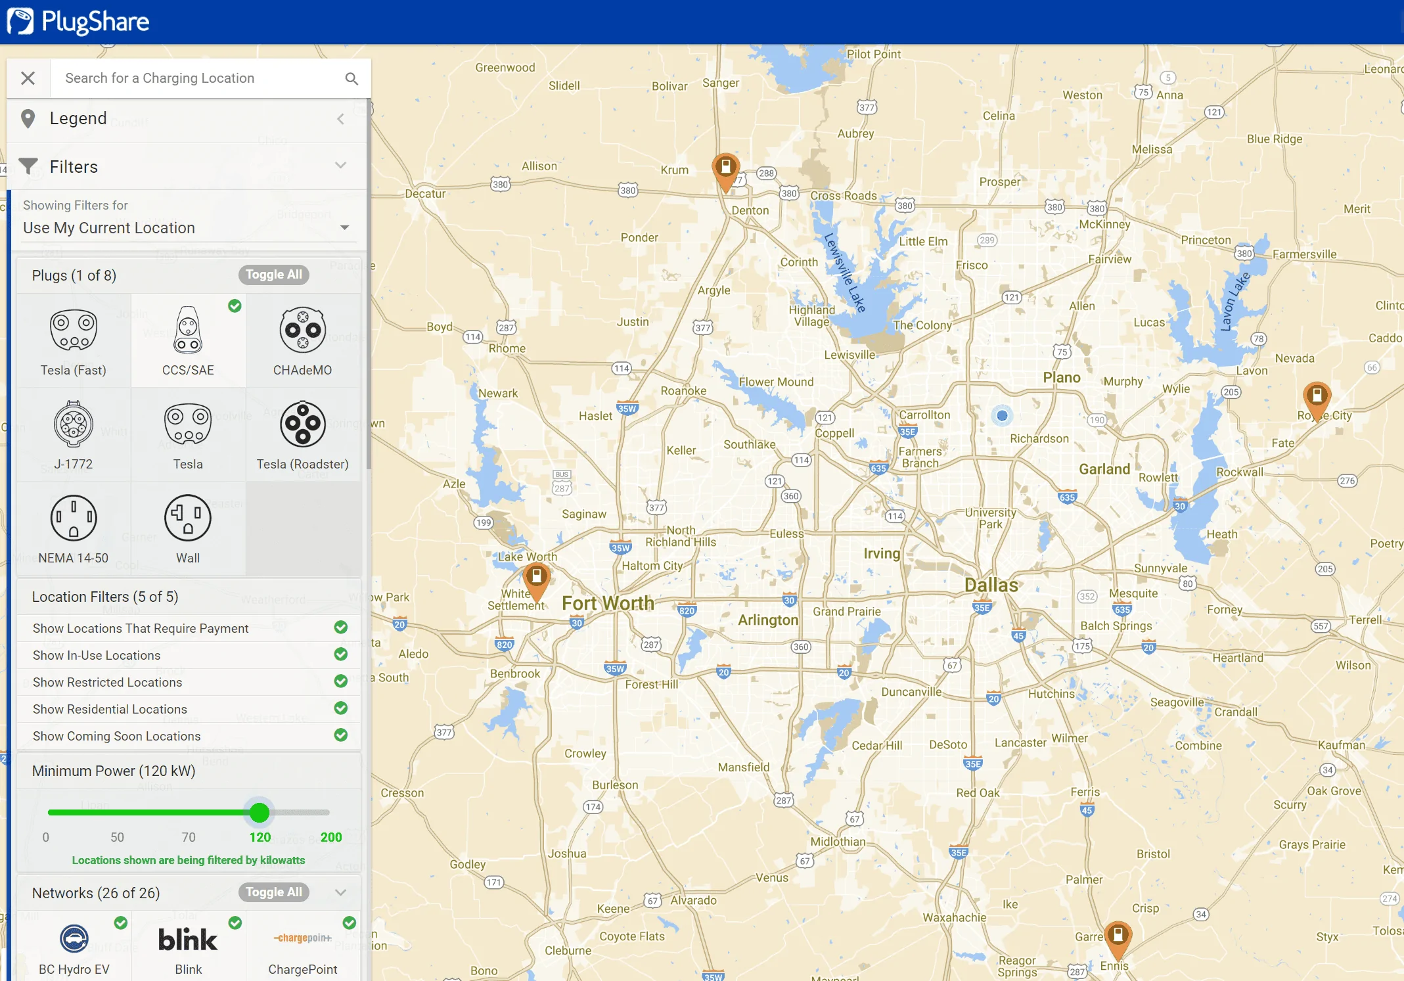This screenshot has width=1404, height=981.
Task: Click the search magnifier icon
Action: tap(351, 78)
